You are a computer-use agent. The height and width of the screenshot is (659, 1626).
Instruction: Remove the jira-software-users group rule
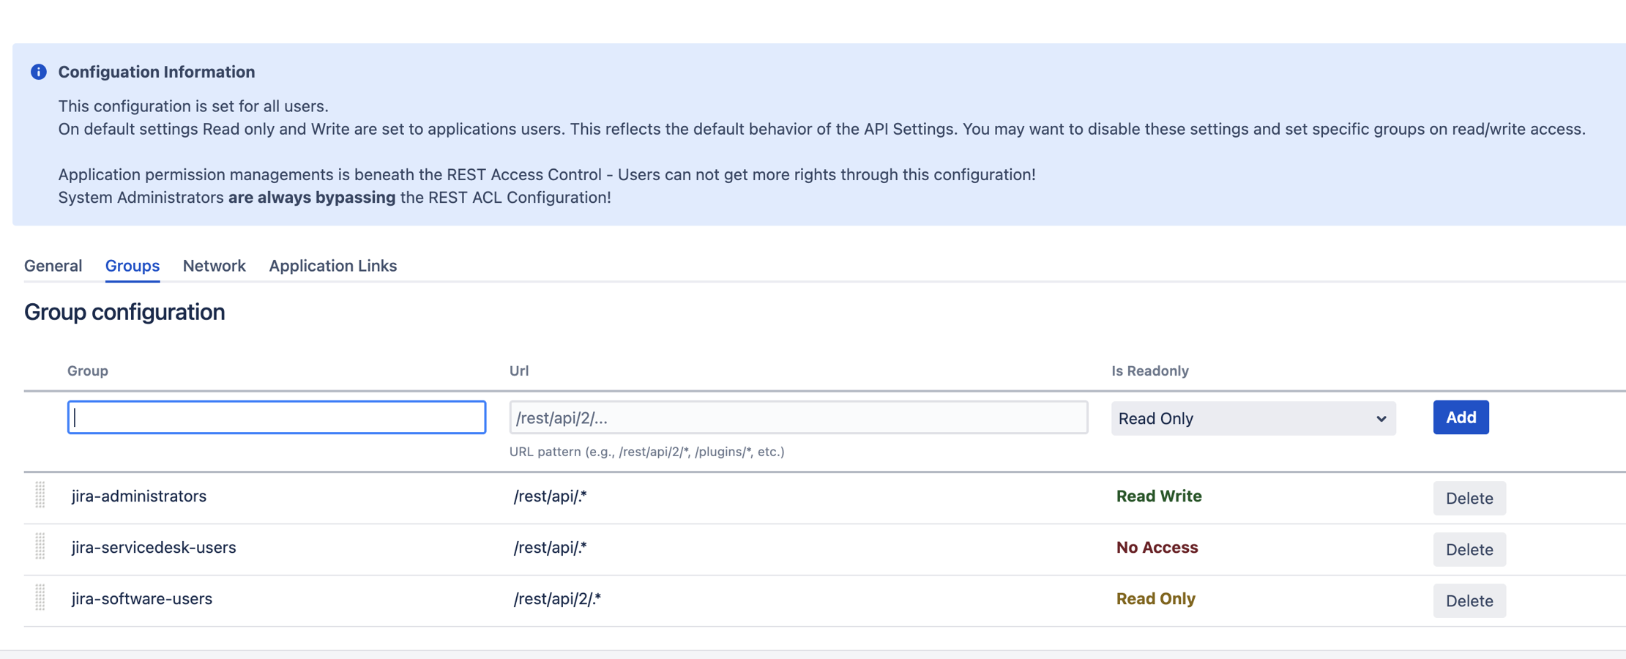pyautogui.click(x=1469, y=600)
